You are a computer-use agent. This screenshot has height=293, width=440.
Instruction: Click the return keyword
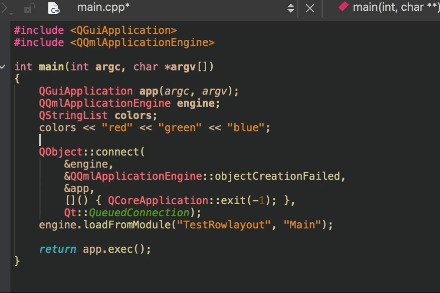click(58, 249)
